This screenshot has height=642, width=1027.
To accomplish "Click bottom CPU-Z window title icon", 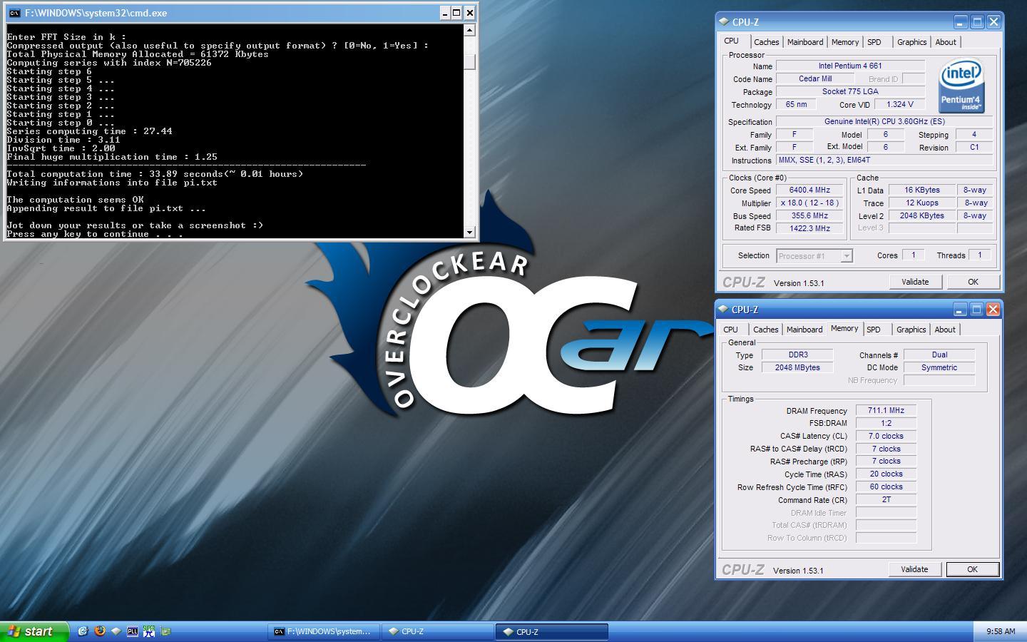I will [x=723, y=310].
